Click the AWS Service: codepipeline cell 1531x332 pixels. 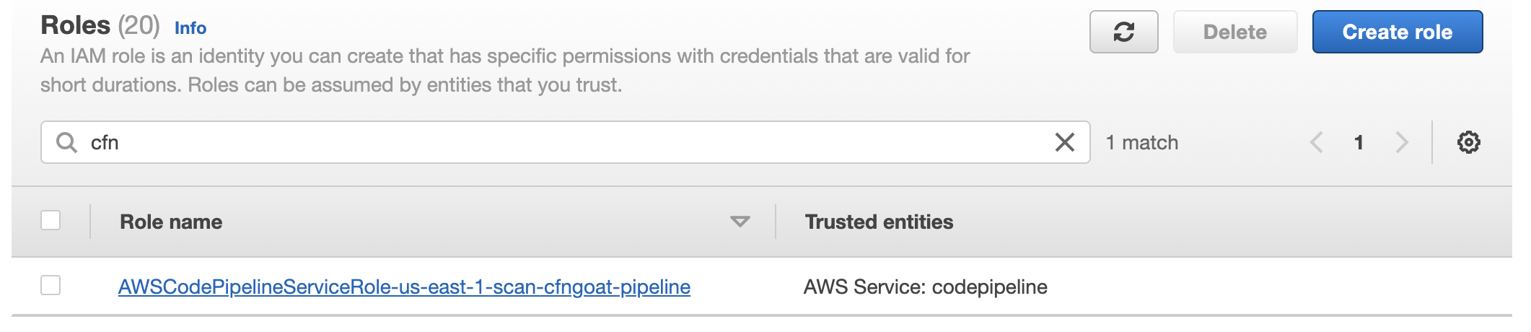[x=925, y=287]
